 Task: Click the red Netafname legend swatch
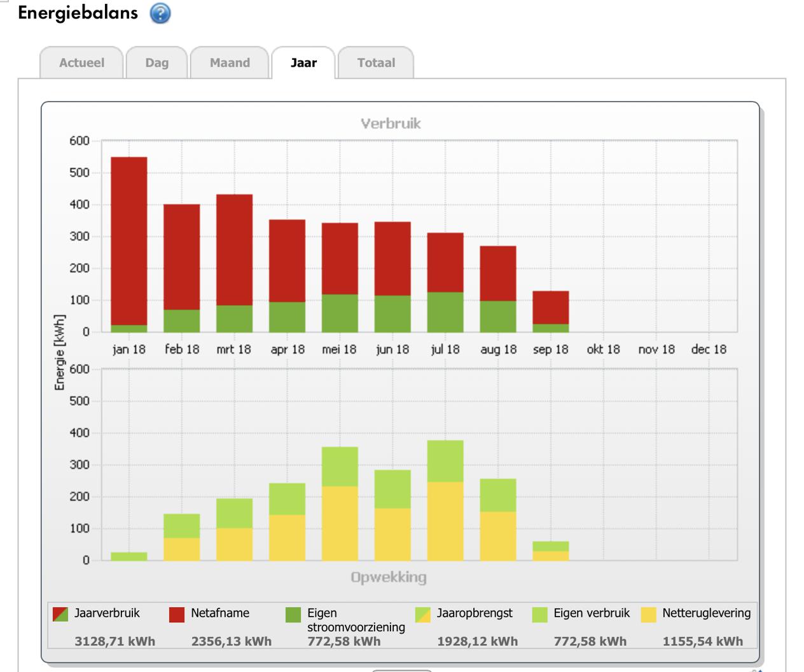click(x=177, y=614)
